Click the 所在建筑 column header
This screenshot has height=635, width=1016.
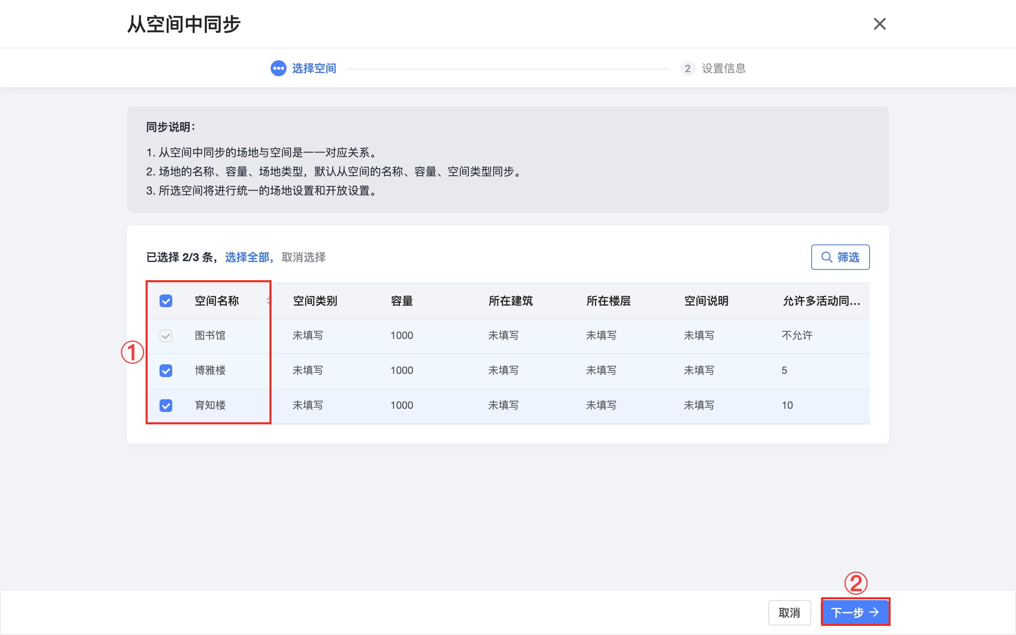pos(510,301)
